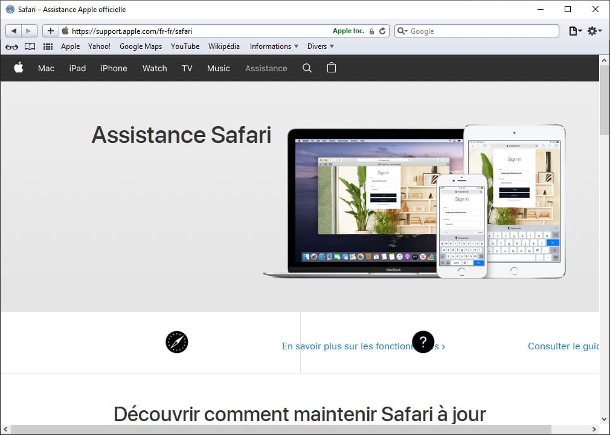This screenshot has width=610, height=435.
Task: Open the YouTube bookmark
Action: (185, 46)
